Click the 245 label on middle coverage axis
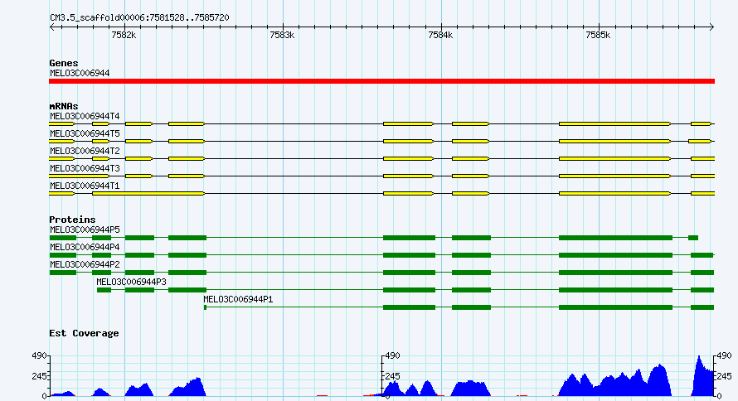 pos(392,376)
